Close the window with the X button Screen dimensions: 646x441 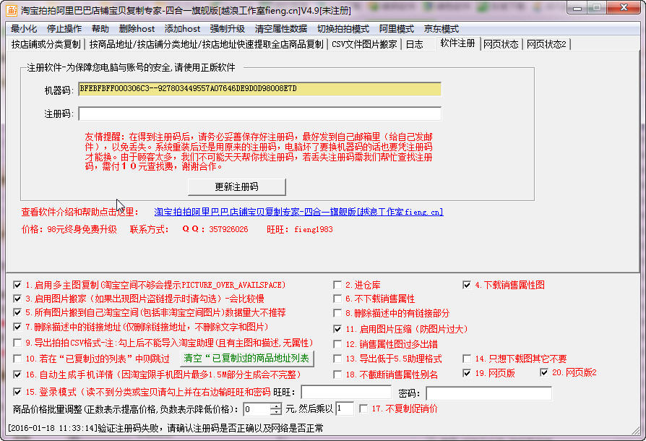tap(624, 8)
